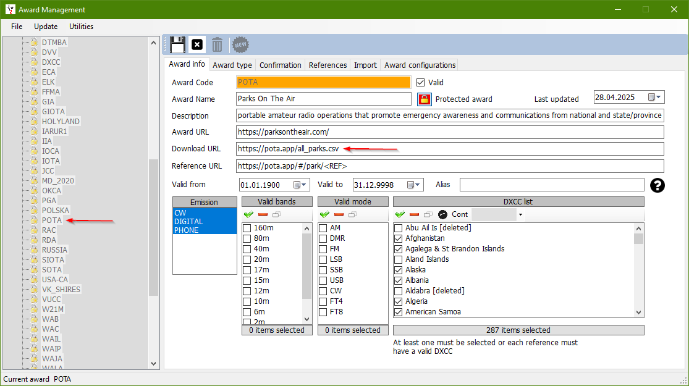Click the Reference URL input field

coord(450,166)
